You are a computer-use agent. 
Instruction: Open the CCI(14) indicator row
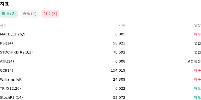(x=100, y=70)
